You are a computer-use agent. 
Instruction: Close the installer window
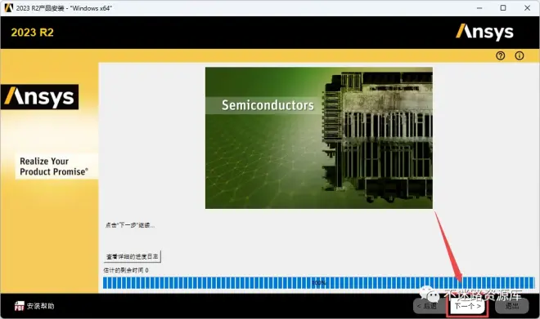tap(527, 8)
